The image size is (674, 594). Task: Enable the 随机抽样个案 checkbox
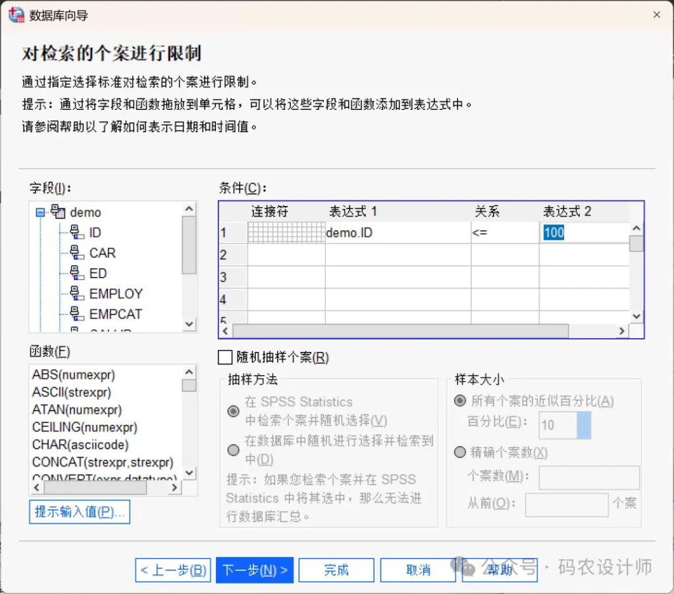point(225,357)
